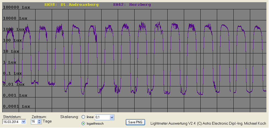Open the linear scale value dropdown arrow

pos(112,118)
